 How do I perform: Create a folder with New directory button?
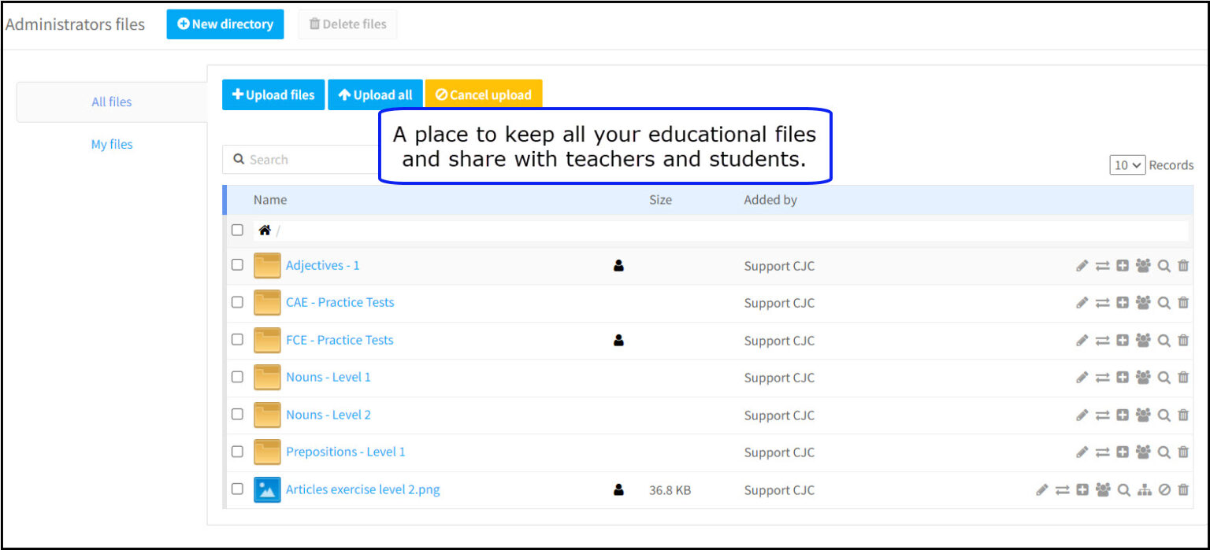click(x=225, y=24)
